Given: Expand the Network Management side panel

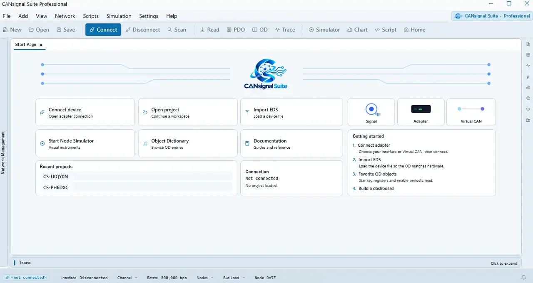Looking at the screenshot, I should (3, 153).
